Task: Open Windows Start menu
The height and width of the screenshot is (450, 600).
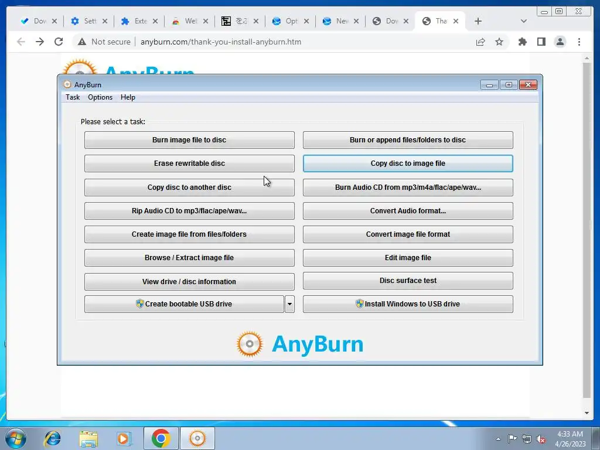Action: pos(16,438)
